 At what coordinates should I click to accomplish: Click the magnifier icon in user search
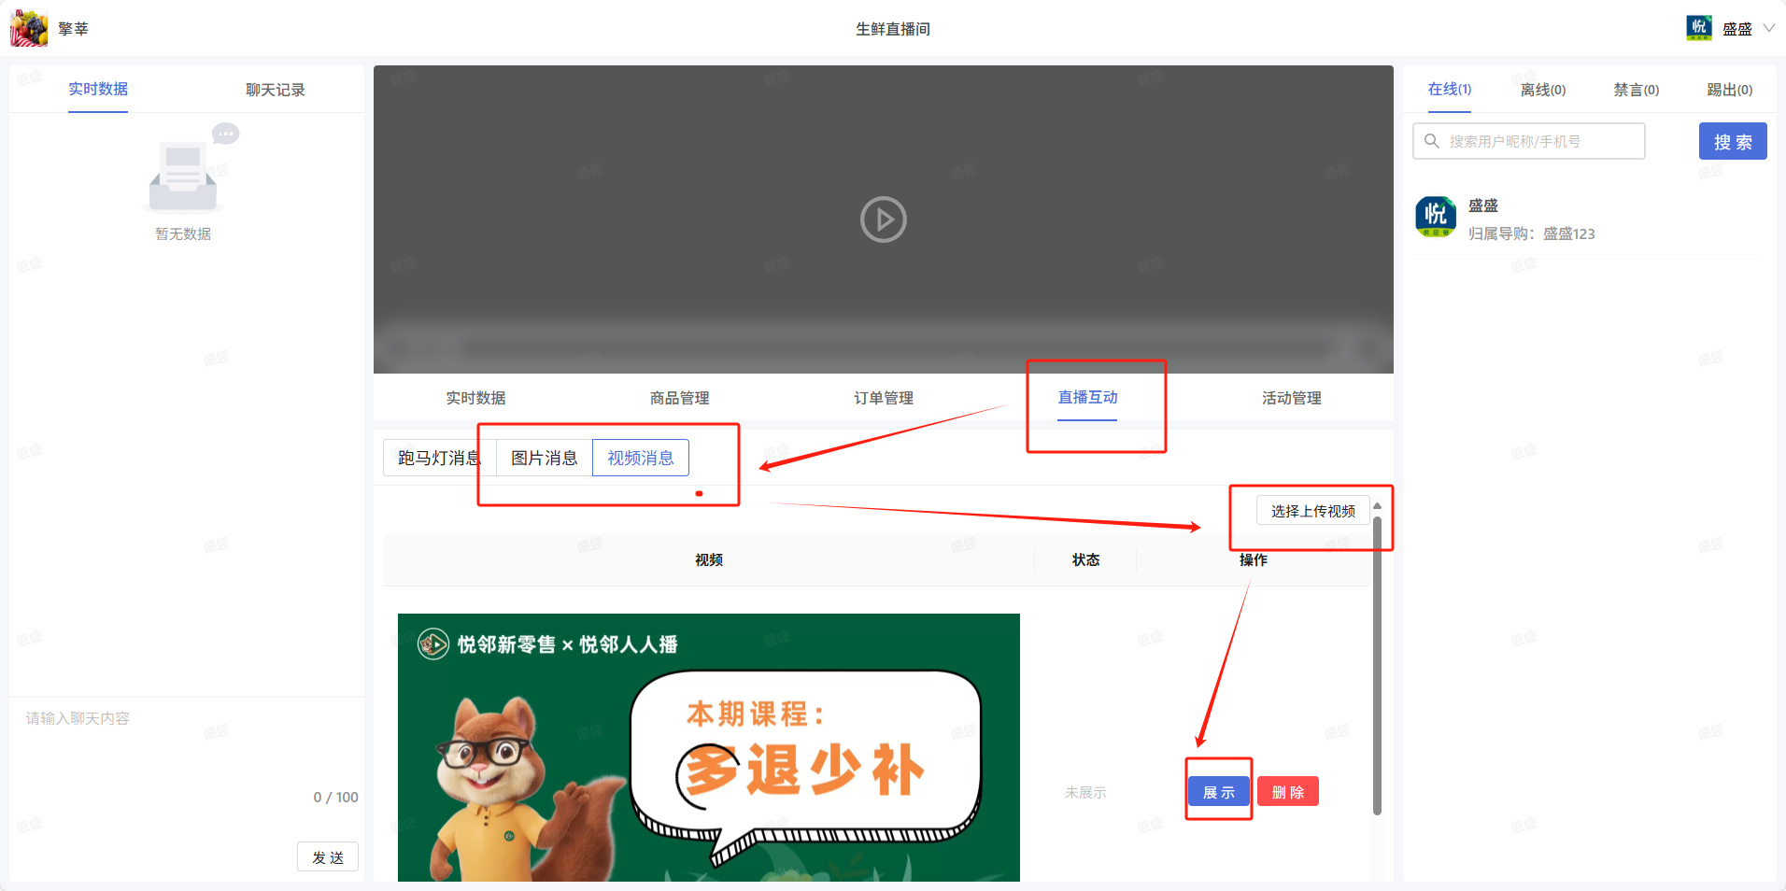pyautogui.click(x=1431, y=141)
